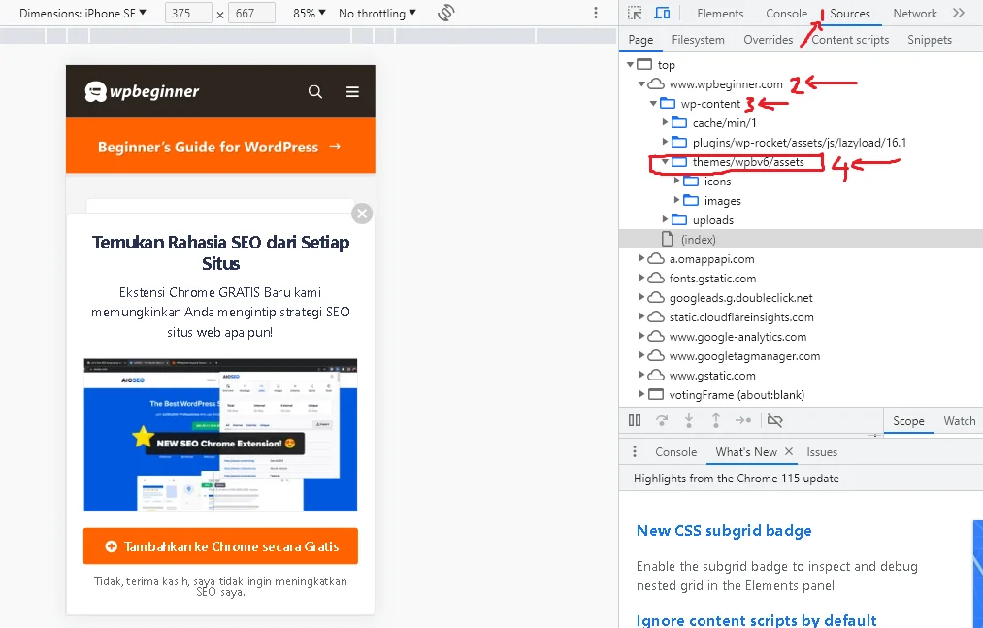The height and width of the screenshot is (628, 983).
Task: Open the Dimensions iPhone SE dropdown
Action: (82, 14)
